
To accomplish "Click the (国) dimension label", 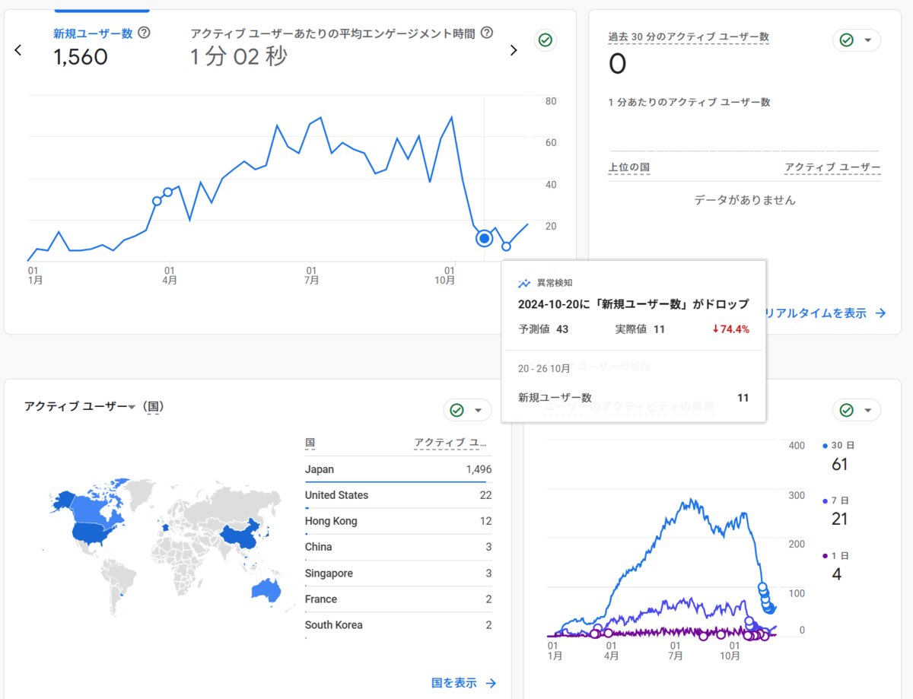I will coord(153,407).
